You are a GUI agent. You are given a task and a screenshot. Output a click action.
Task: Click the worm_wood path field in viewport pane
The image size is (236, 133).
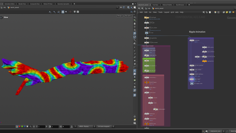(x=15, y=7)
